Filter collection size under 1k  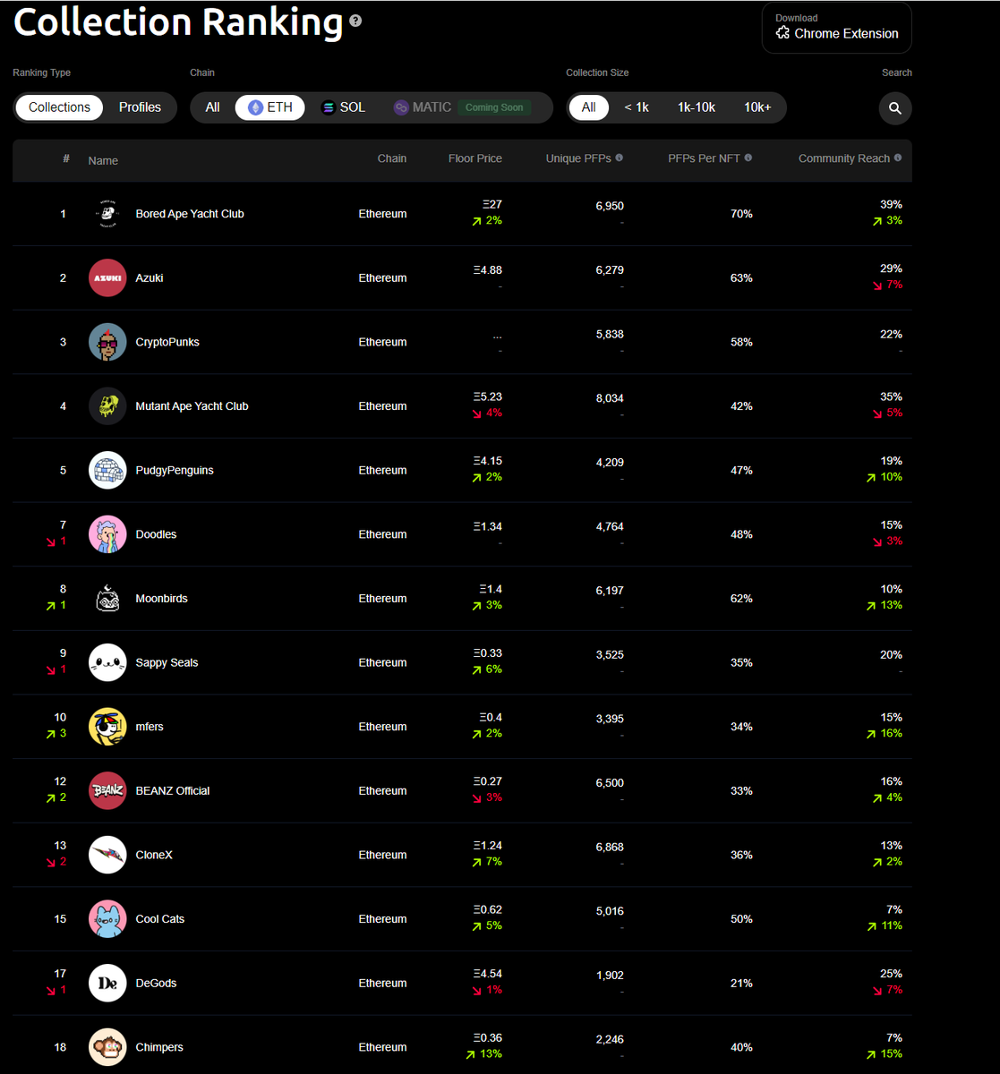point(637,107)
